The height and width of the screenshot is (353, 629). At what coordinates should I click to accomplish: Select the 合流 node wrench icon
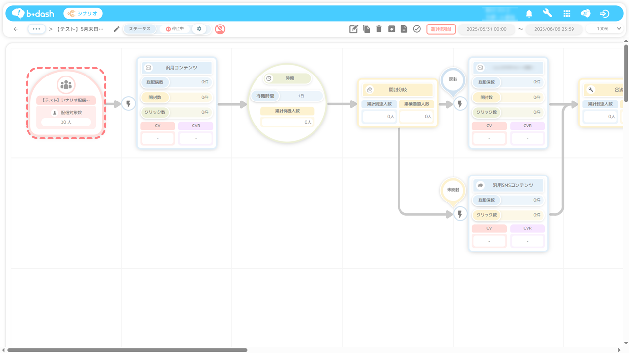pos(591,90)
